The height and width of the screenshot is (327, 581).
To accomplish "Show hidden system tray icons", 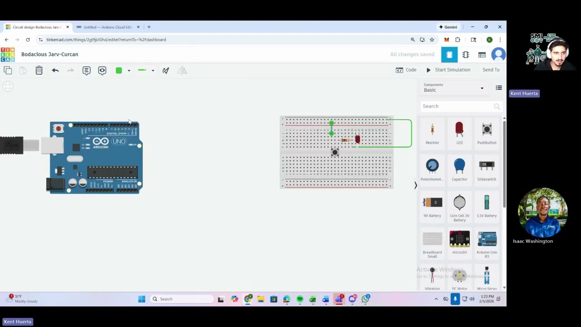I will pos(436,299).
